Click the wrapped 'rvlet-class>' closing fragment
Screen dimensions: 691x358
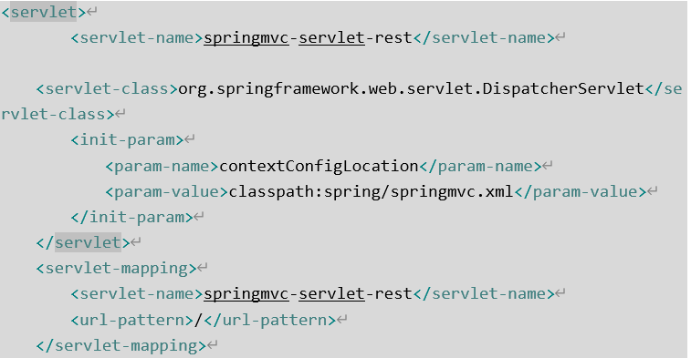coord(58,115)
